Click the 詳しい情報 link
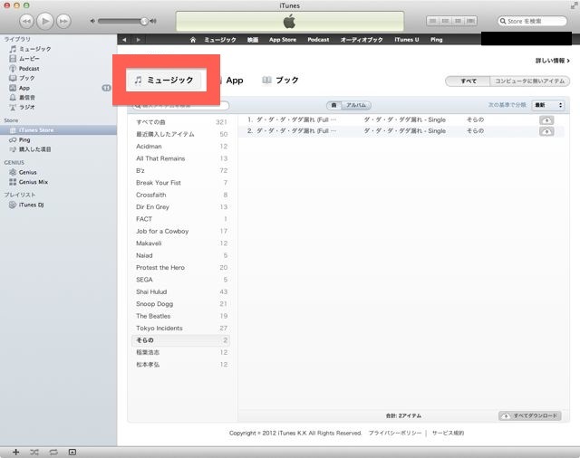The width and height of the screenshot is (580, 458). [x=553, y=61]
